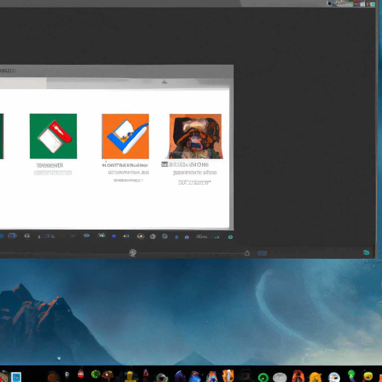Click the teal icon in window's bottom-right corner

[366, 253]
